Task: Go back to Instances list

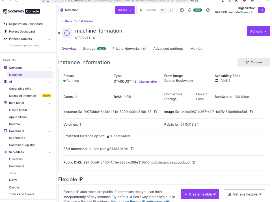Action: (77, 21)
